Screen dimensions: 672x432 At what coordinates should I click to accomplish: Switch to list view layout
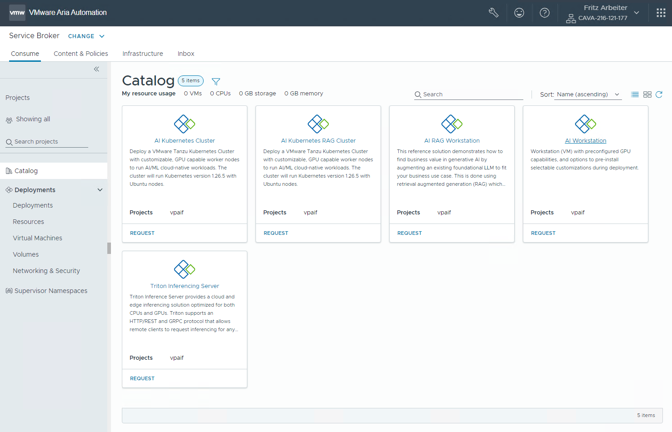coord(635,94)
